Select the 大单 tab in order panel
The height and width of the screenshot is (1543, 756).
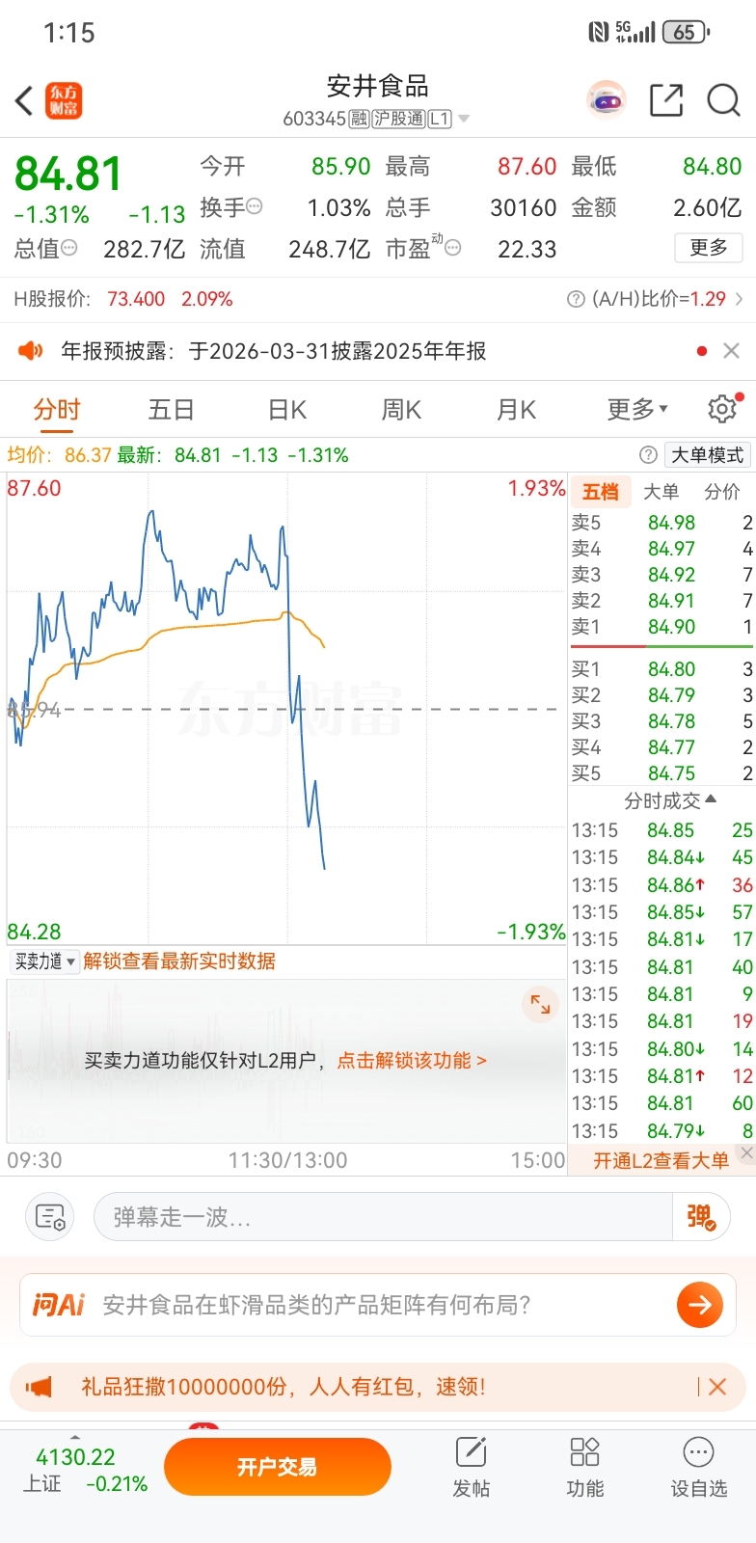661,492
